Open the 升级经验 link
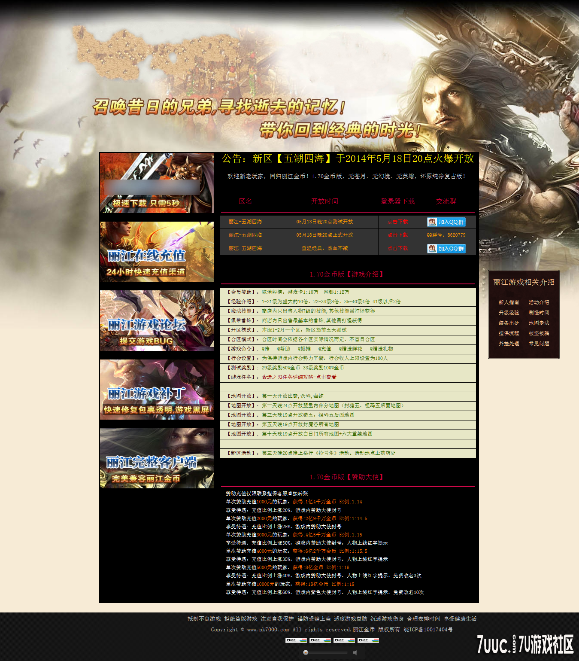 coord(509,313)
